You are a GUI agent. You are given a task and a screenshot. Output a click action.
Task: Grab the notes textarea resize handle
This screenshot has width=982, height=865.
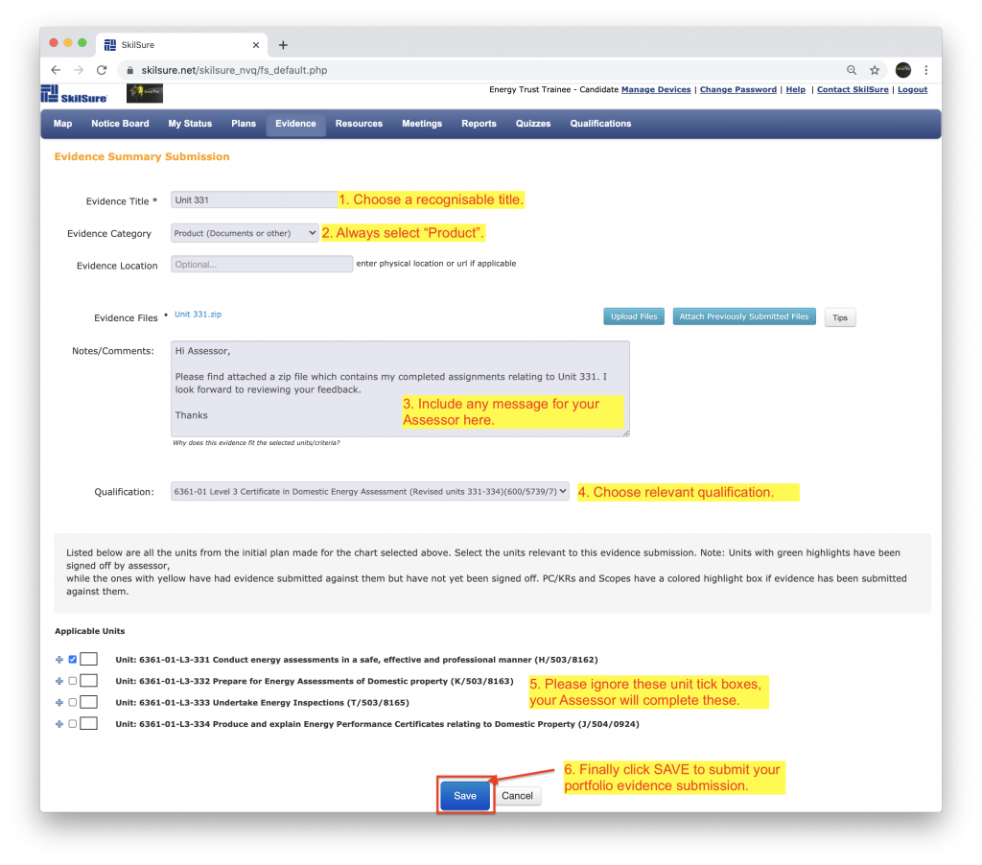pyautogui.click(x=625, y=432)
